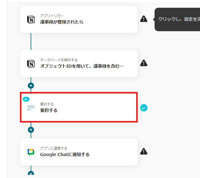
Task: Open the 要約する AI step
Action: coord(79,107)
